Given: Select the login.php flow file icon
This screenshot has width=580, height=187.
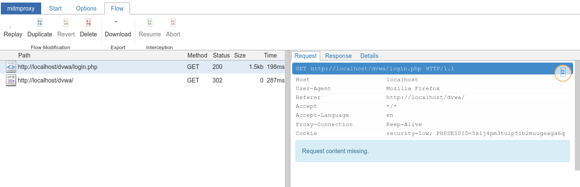Looking at the screenshot, I should [11, 67].
